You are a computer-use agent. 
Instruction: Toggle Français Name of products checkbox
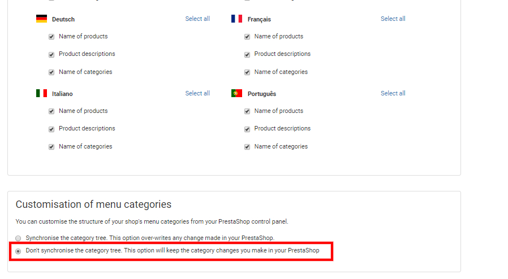pos(247,37)
